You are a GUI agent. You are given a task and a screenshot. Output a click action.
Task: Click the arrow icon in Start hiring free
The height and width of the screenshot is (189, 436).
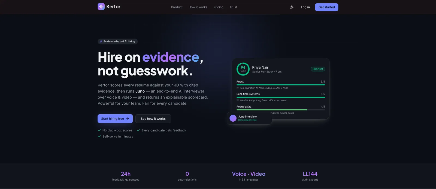tap(128, 119)
